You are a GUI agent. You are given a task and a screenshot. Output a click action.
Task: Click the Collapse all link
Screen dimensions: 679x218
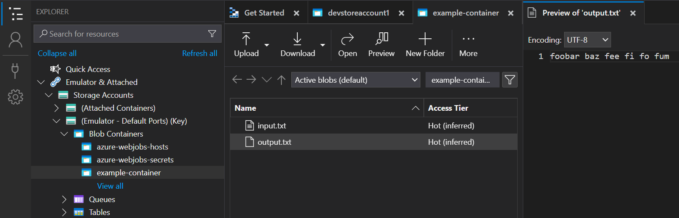tap(57, 53)
